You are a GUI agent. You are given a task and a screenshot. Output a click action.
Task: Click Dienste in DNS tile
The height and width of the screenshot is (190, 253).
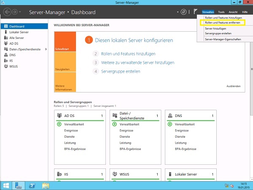tap(180, 136)
